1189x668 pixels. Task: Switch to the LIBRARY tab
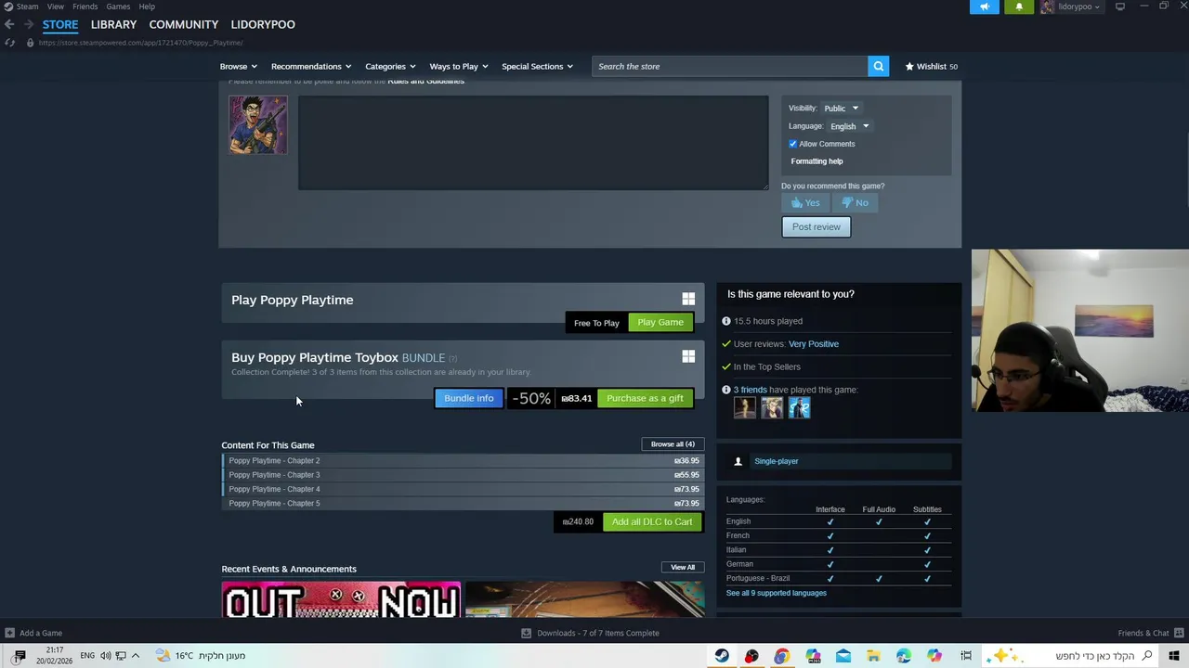(113, 24)
